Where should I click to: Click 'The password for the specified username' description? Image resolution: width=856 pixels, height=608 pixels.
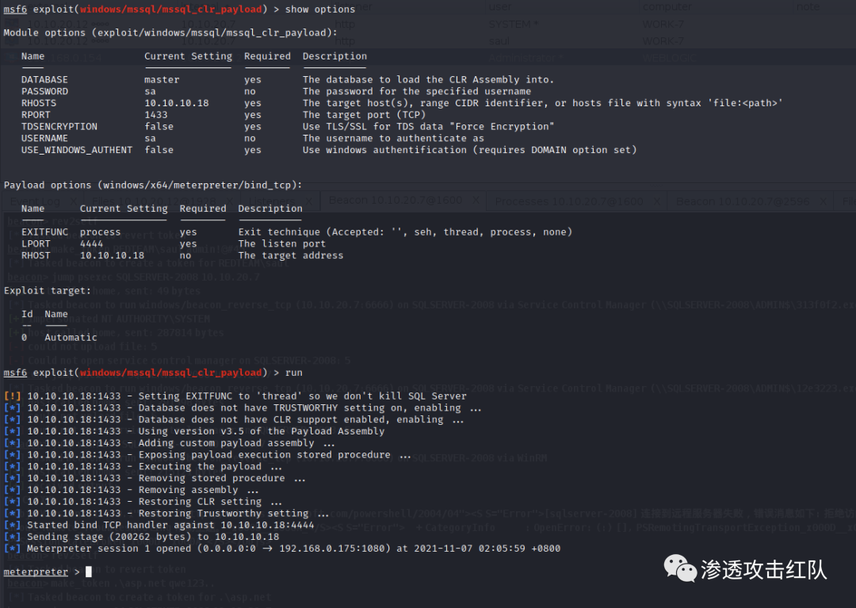[417, 92]
